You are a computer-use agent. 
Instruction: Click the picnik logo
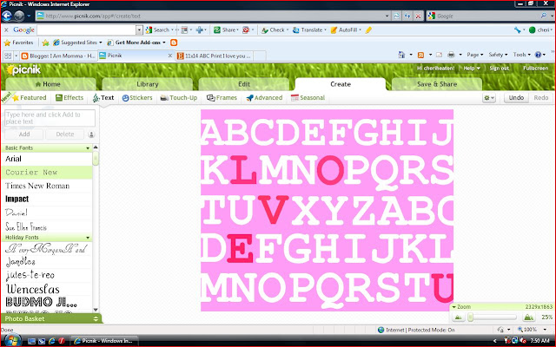pos(23,69)
